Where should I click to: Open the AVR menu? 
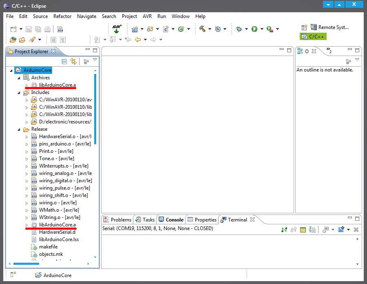point(147,16)
